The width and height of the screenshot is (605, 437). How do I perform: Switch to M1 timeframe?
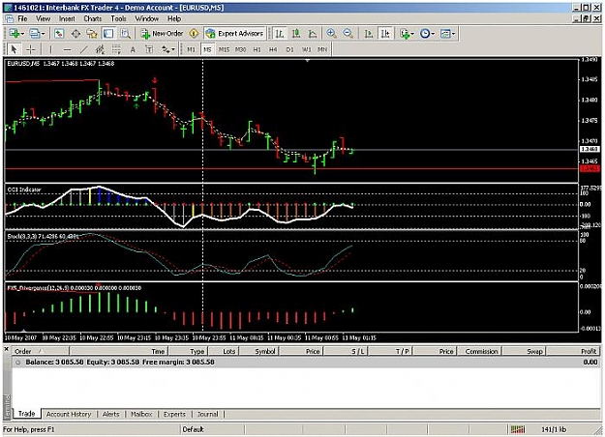191,49
